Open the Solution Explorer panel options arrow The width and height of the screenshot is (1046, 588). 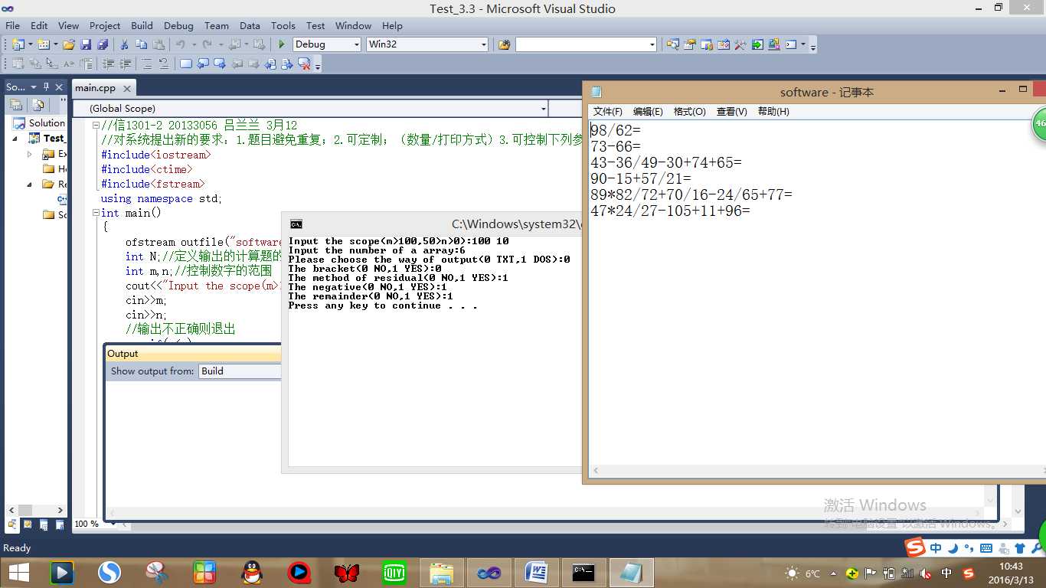(x=34, y=87)
